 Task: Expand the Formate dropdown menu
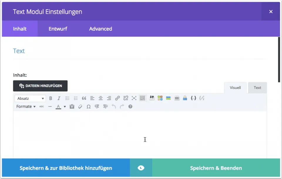click(x=26, y=107)
